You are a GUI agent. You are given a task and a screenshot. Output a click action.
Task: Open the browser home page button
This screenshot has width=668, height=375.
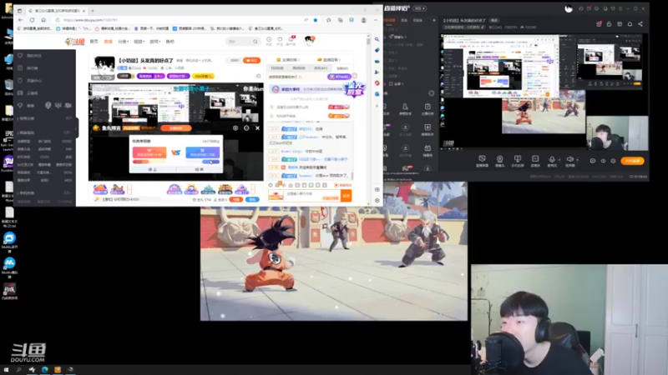(43, 20)
